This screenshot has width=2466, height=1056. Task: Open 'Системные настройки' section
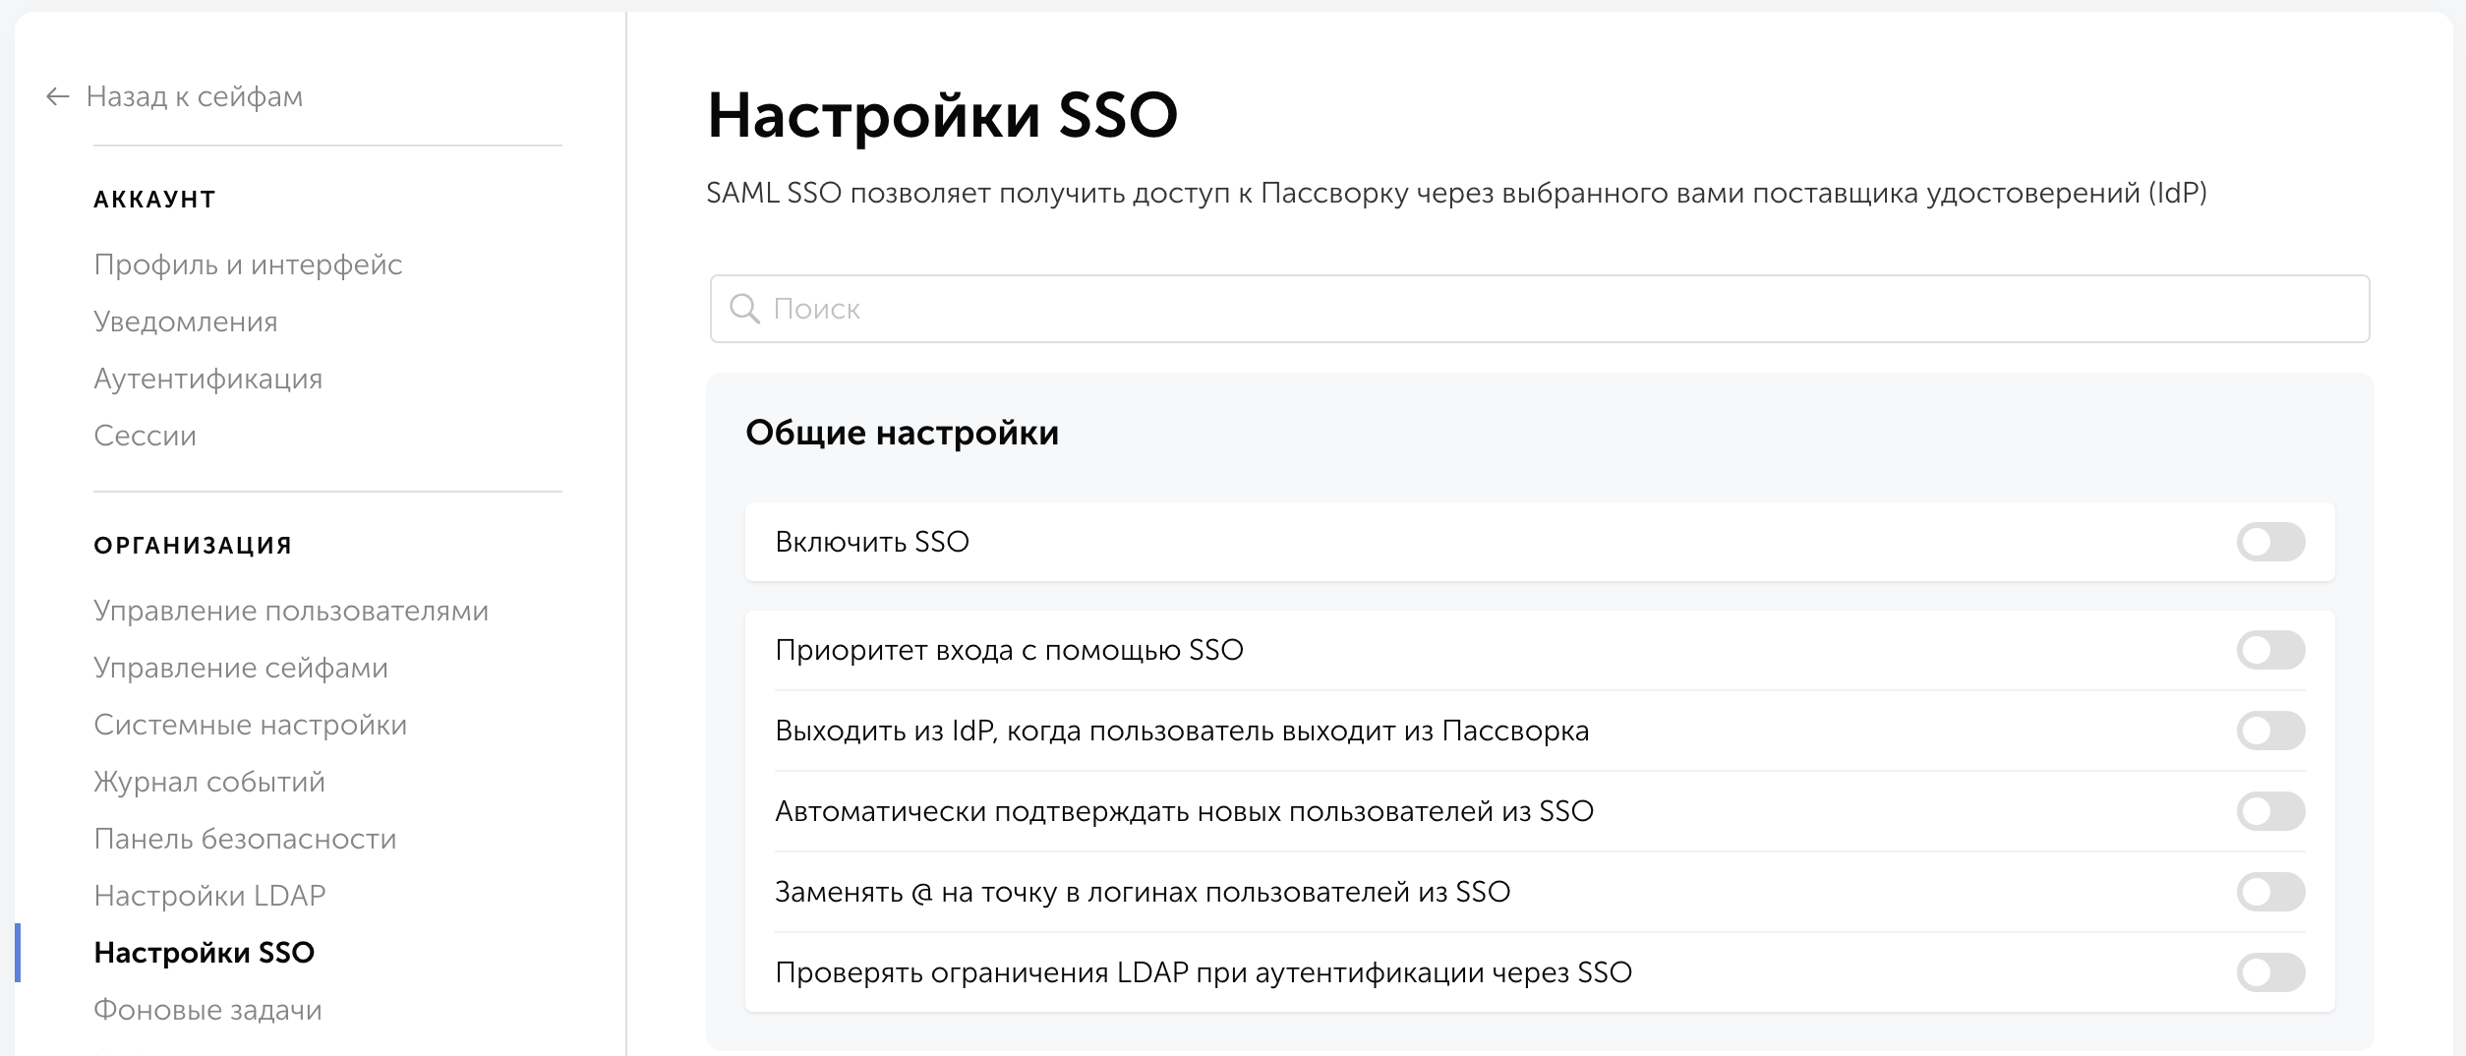point(251,725)
